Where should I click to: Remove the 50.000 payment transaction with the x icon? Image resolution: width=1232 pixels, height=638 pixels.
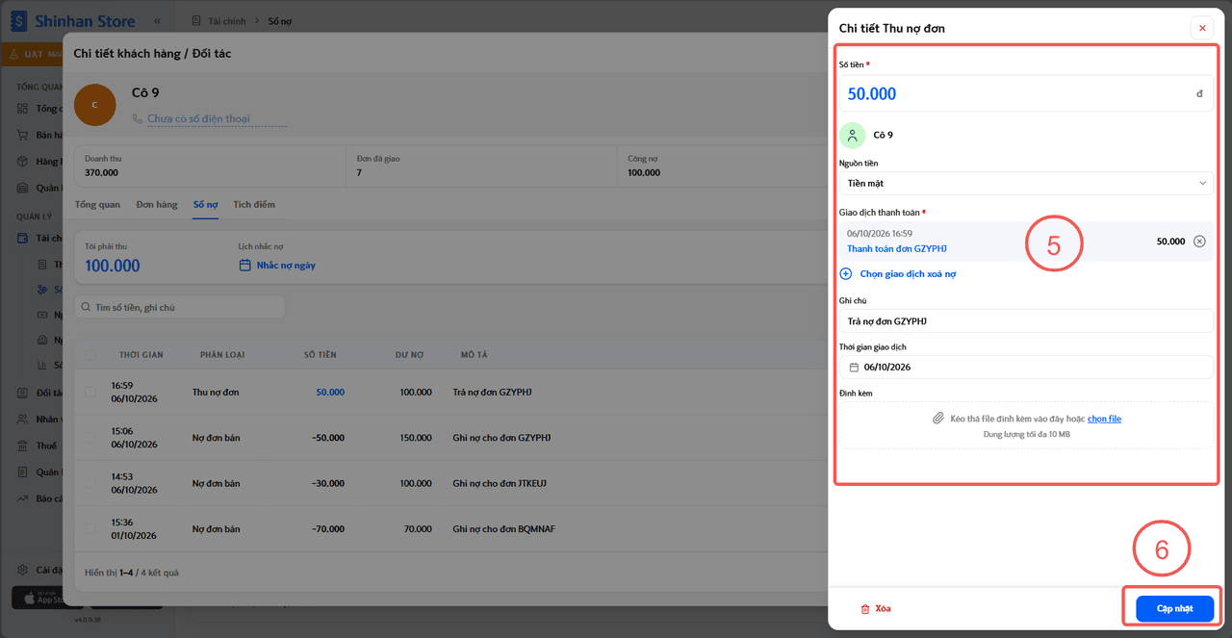coord(1199,242)
